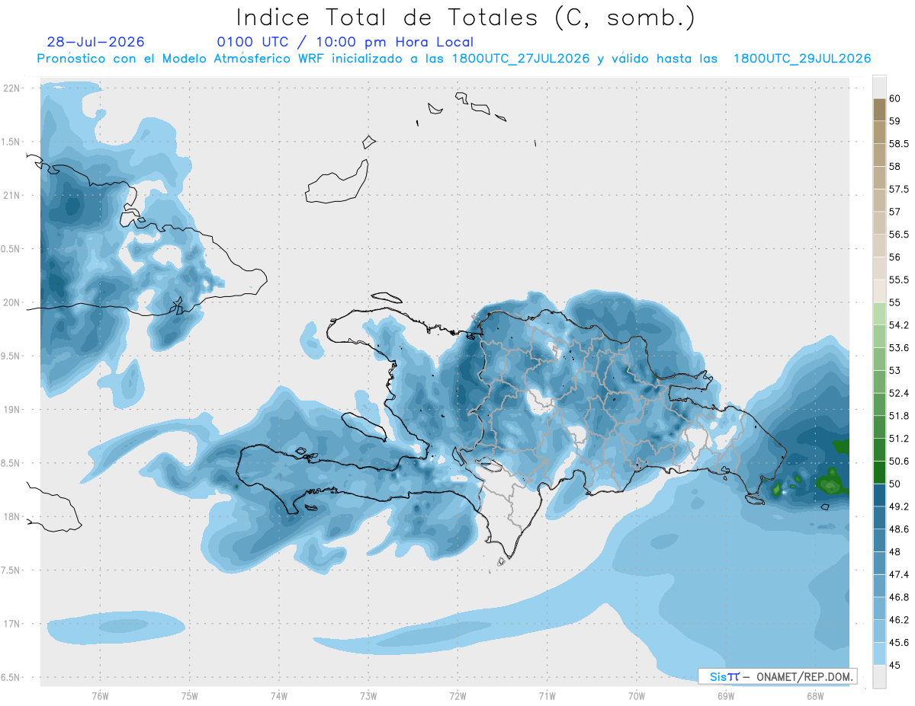Click the "18N" latitude label
915x706 pixels.
click(x=12, y=516)
